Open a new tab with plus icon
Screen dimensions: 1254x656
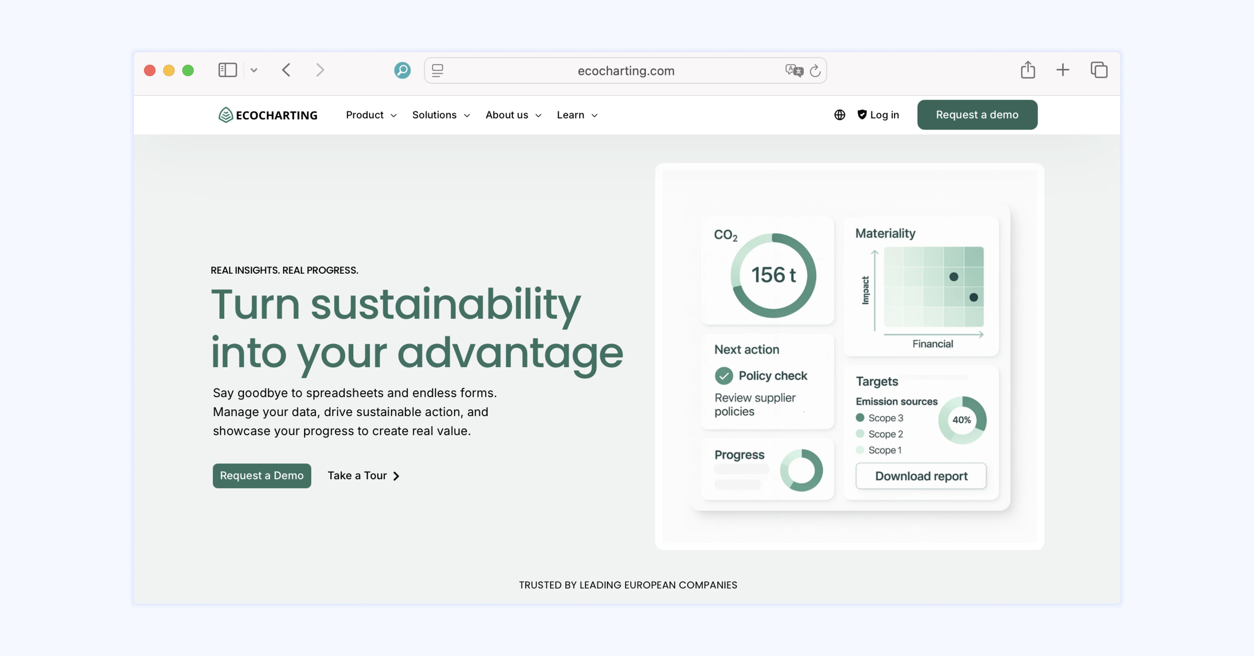[1063, 70]
